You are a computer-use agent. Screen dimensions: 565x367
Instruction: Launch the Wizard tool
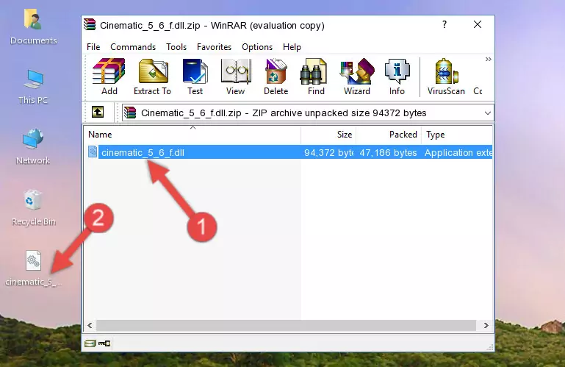point(357,77)
